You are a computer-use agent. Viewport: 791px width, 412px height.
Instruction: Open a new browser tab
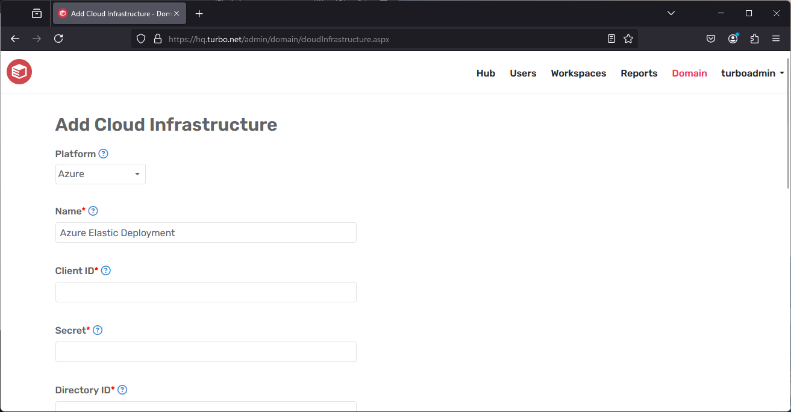199,13
